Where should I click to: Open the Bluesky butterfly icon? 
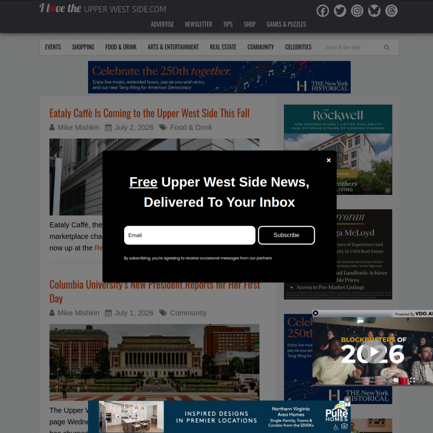pos(374,11)
